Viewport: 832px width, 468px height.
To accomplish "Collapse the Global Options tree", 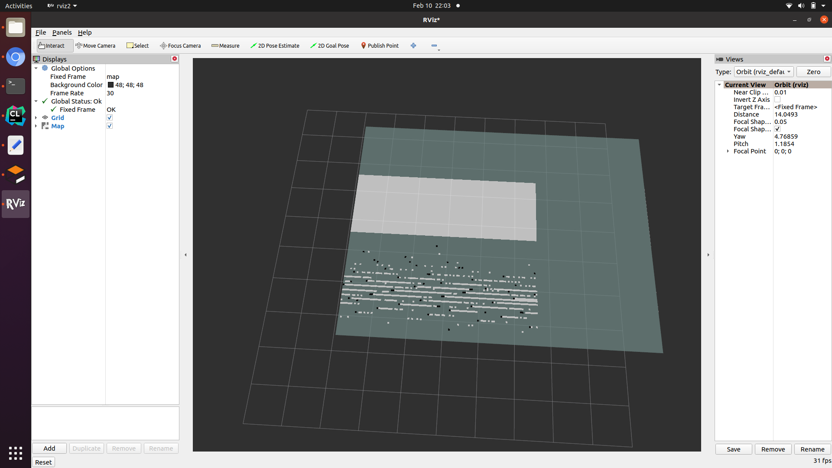I will [x=36, y=68].
